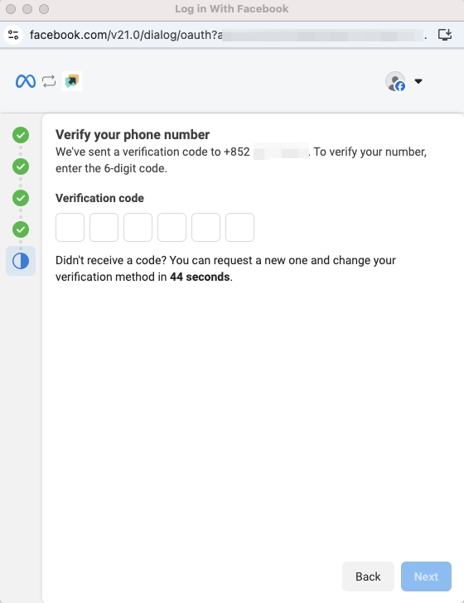Focus the first verification code digit box
Image resolution: width=464 pixels, height=603 pixels.
pyautogui.click(x=70, y=227)
